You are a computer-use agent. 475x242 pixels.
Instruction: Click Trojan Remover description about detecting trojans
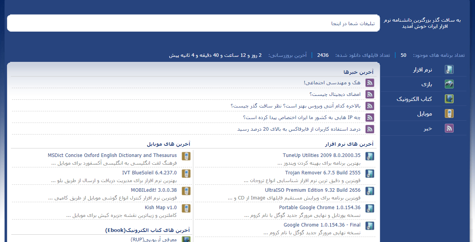tap(302, 181)
